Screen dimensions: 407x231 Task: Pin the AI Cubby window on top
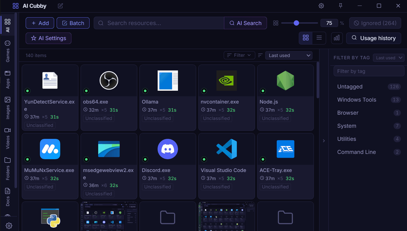coord(341,6)
